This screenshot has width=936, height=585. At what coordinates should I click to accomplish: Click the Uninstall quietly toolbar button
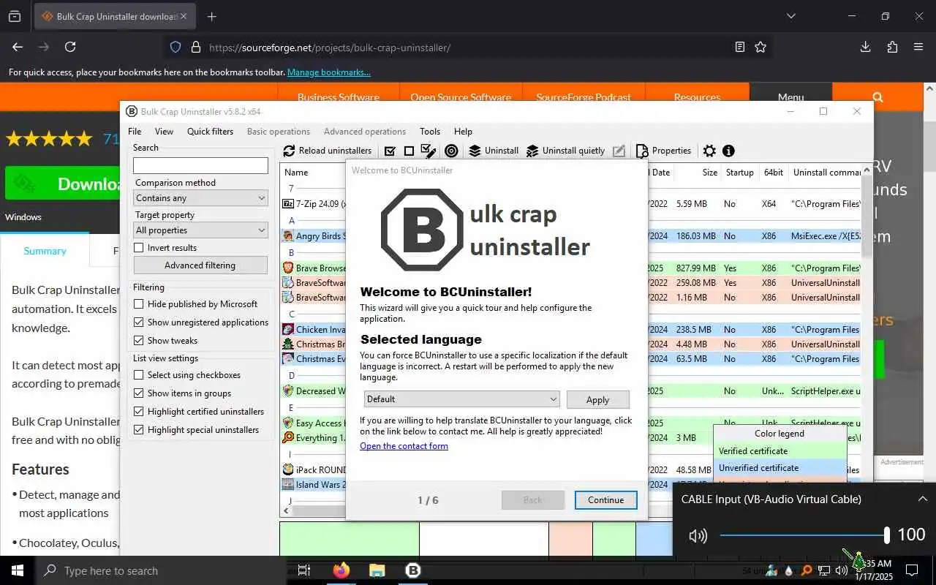tap(566, 151)
